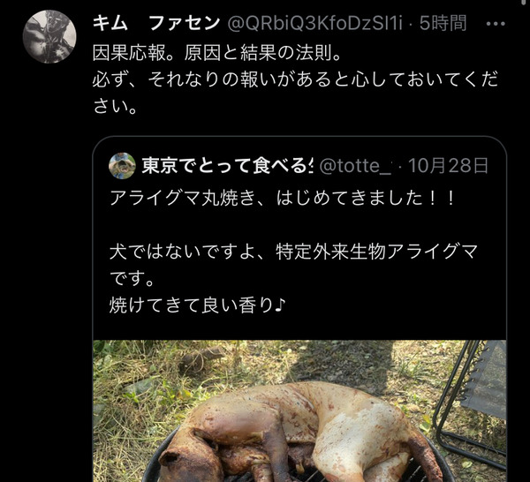Screen dimensions: 530x482
Task: Open the display name キム ファセン
Action: pos(156,24)
